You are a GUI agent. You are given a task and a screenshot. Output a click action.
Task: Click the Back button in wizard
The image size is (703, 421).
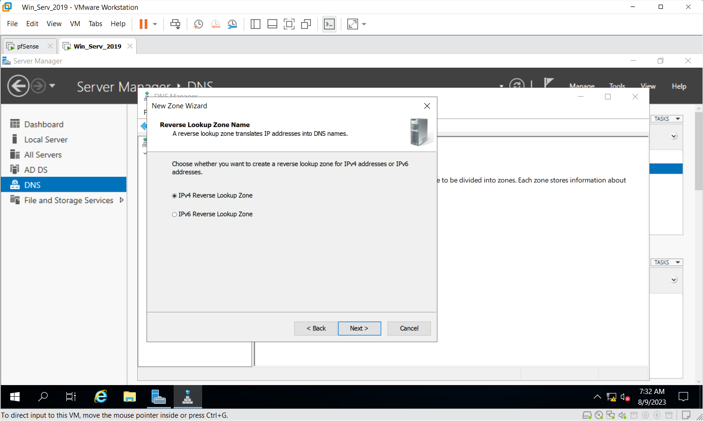316,329
